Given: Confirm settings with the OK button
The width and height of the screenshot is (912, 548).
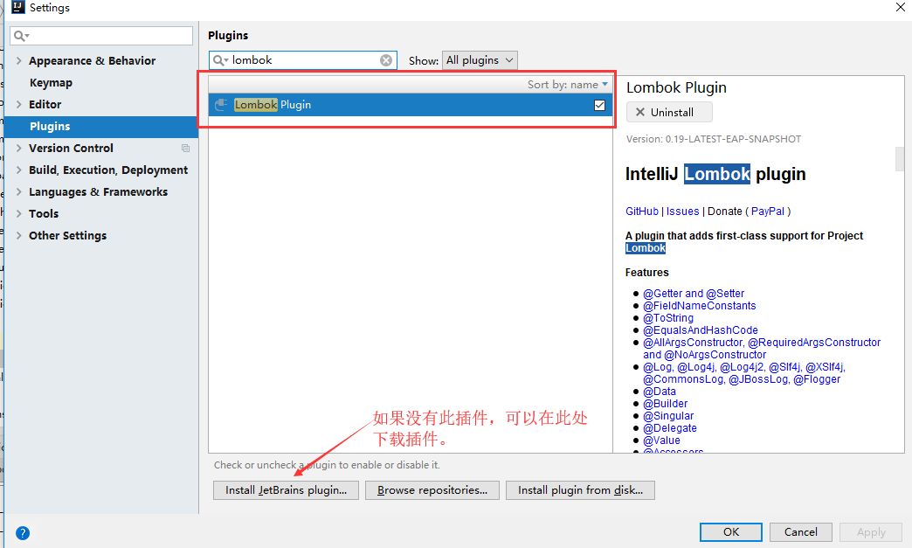Looking at the screenshot, I should pyautogui.click(x=731, y=532).
